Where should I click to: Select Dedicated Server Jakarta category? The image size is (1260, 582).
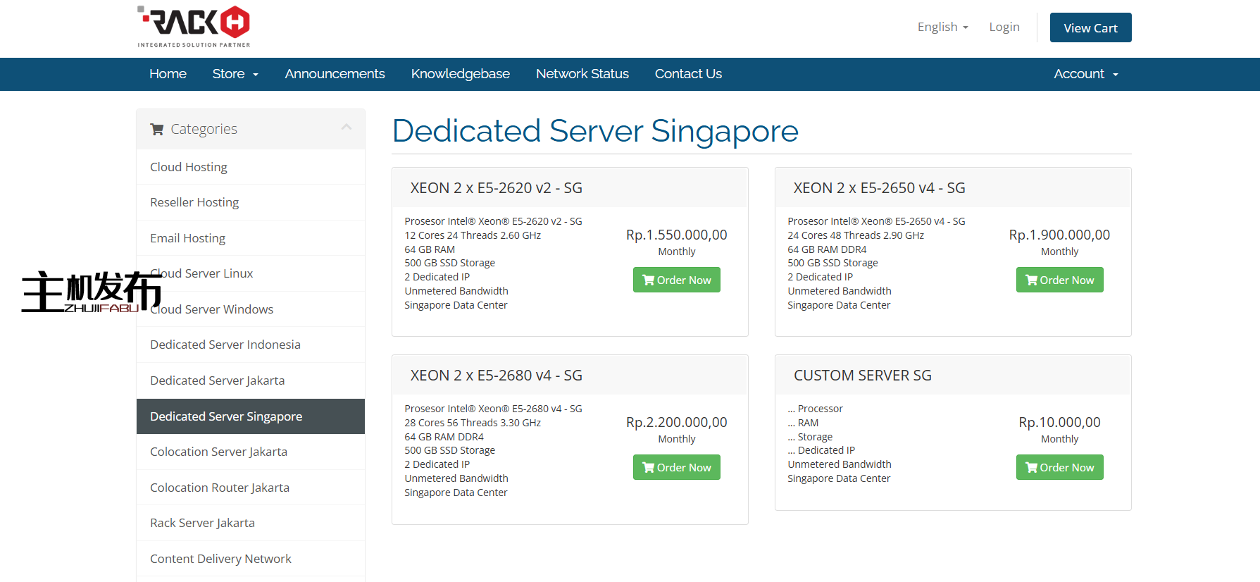point(217,380)
